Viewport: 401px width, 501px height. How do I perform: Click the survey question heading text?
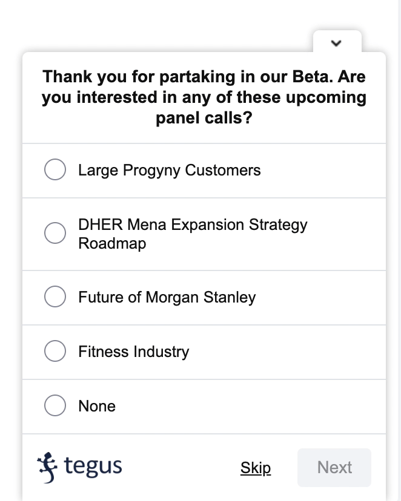click(204, 97)
